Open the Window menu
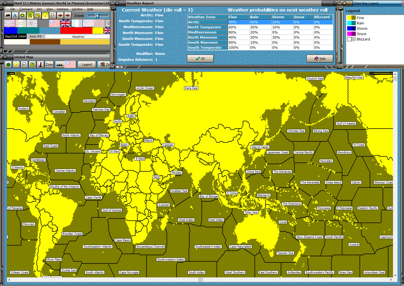 pos(77,9)
